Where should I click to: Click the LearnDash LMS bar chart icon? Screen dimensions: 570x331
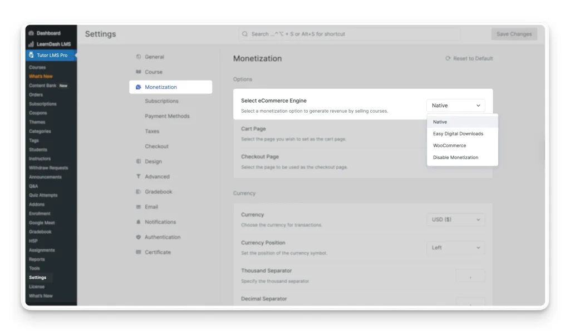point(31,44)
